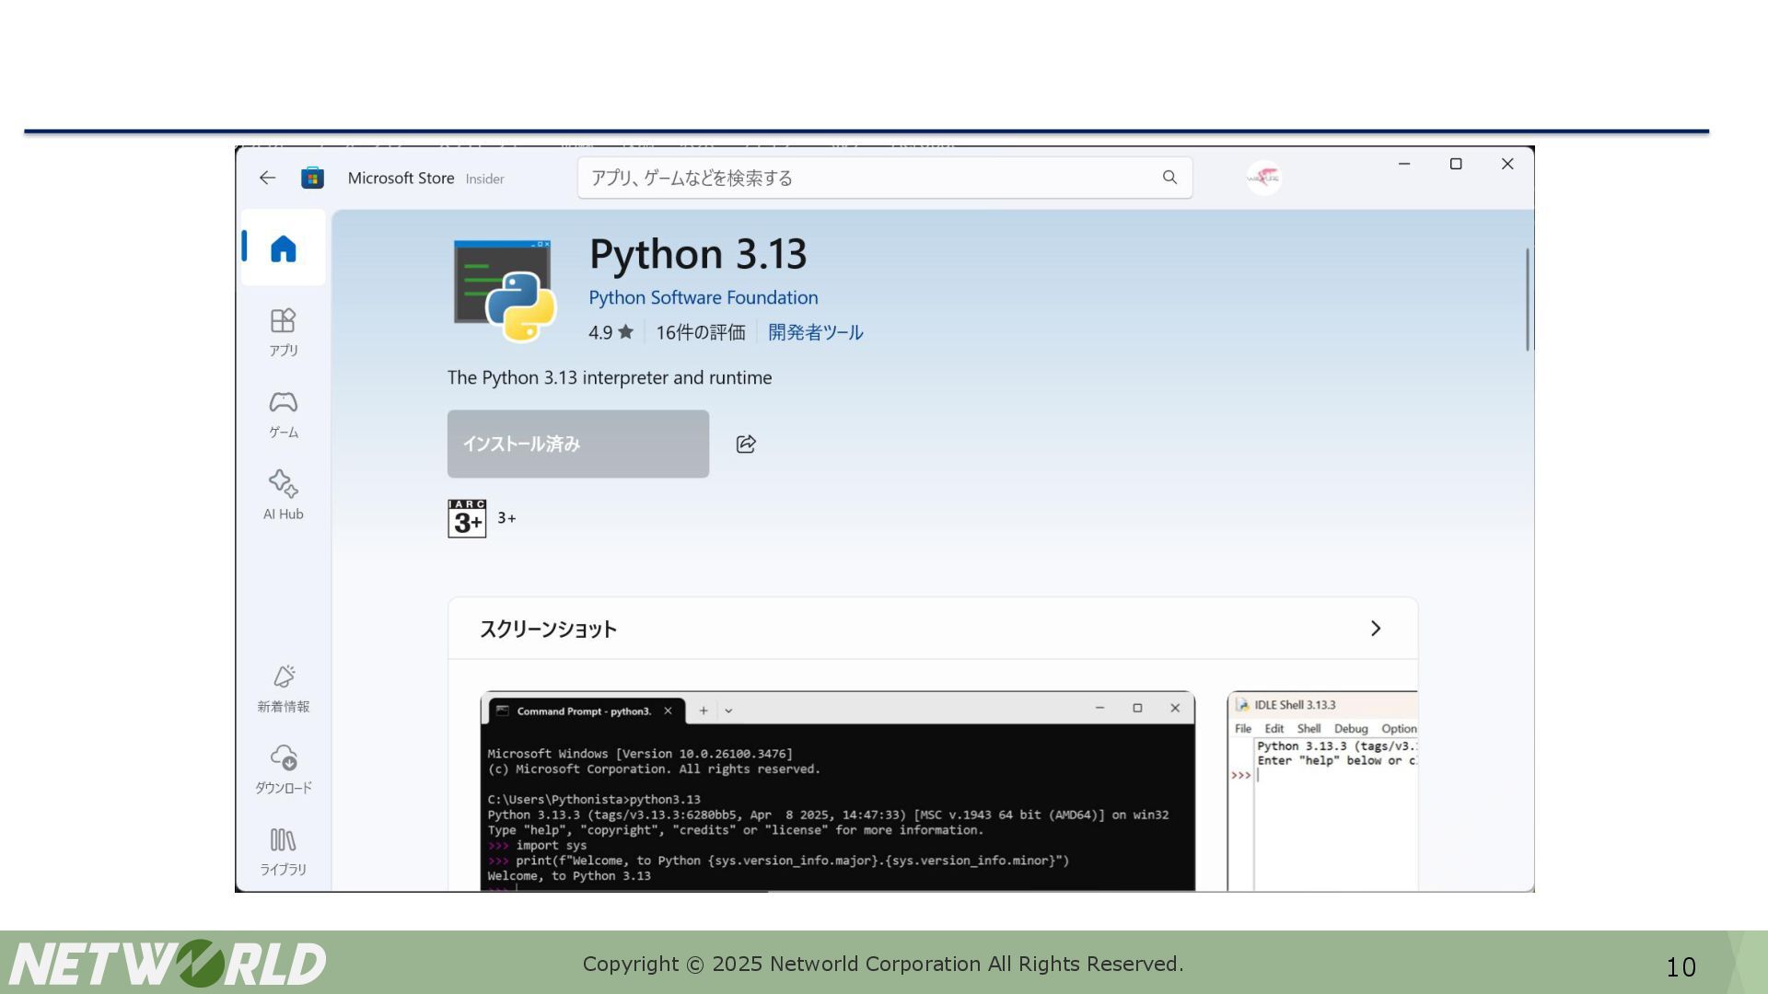The image size is (1768, 994).
Task: Click the Microsoft Store logo icon
Action: pos(312,178)
